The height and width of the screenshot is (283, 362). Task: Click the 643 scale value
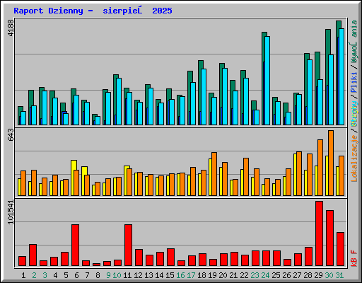pyautogui.click(x=11, y=134)
